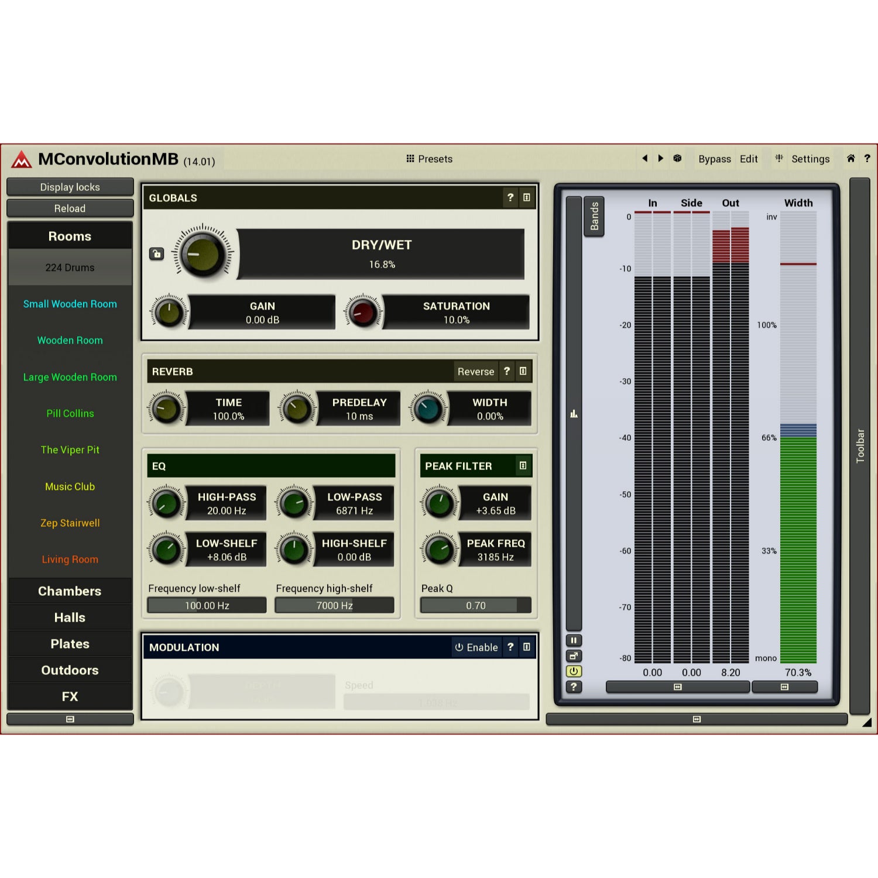Enable the Modulation section
This screenshot has height=878, width=878.
(x=476, y=647)
